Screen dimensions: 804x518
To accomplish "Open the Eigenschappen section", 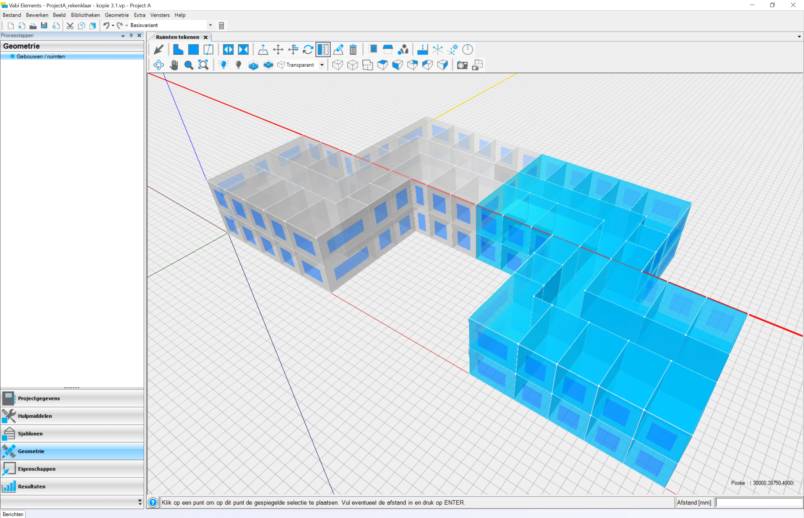I will click(x=72, y=469).
